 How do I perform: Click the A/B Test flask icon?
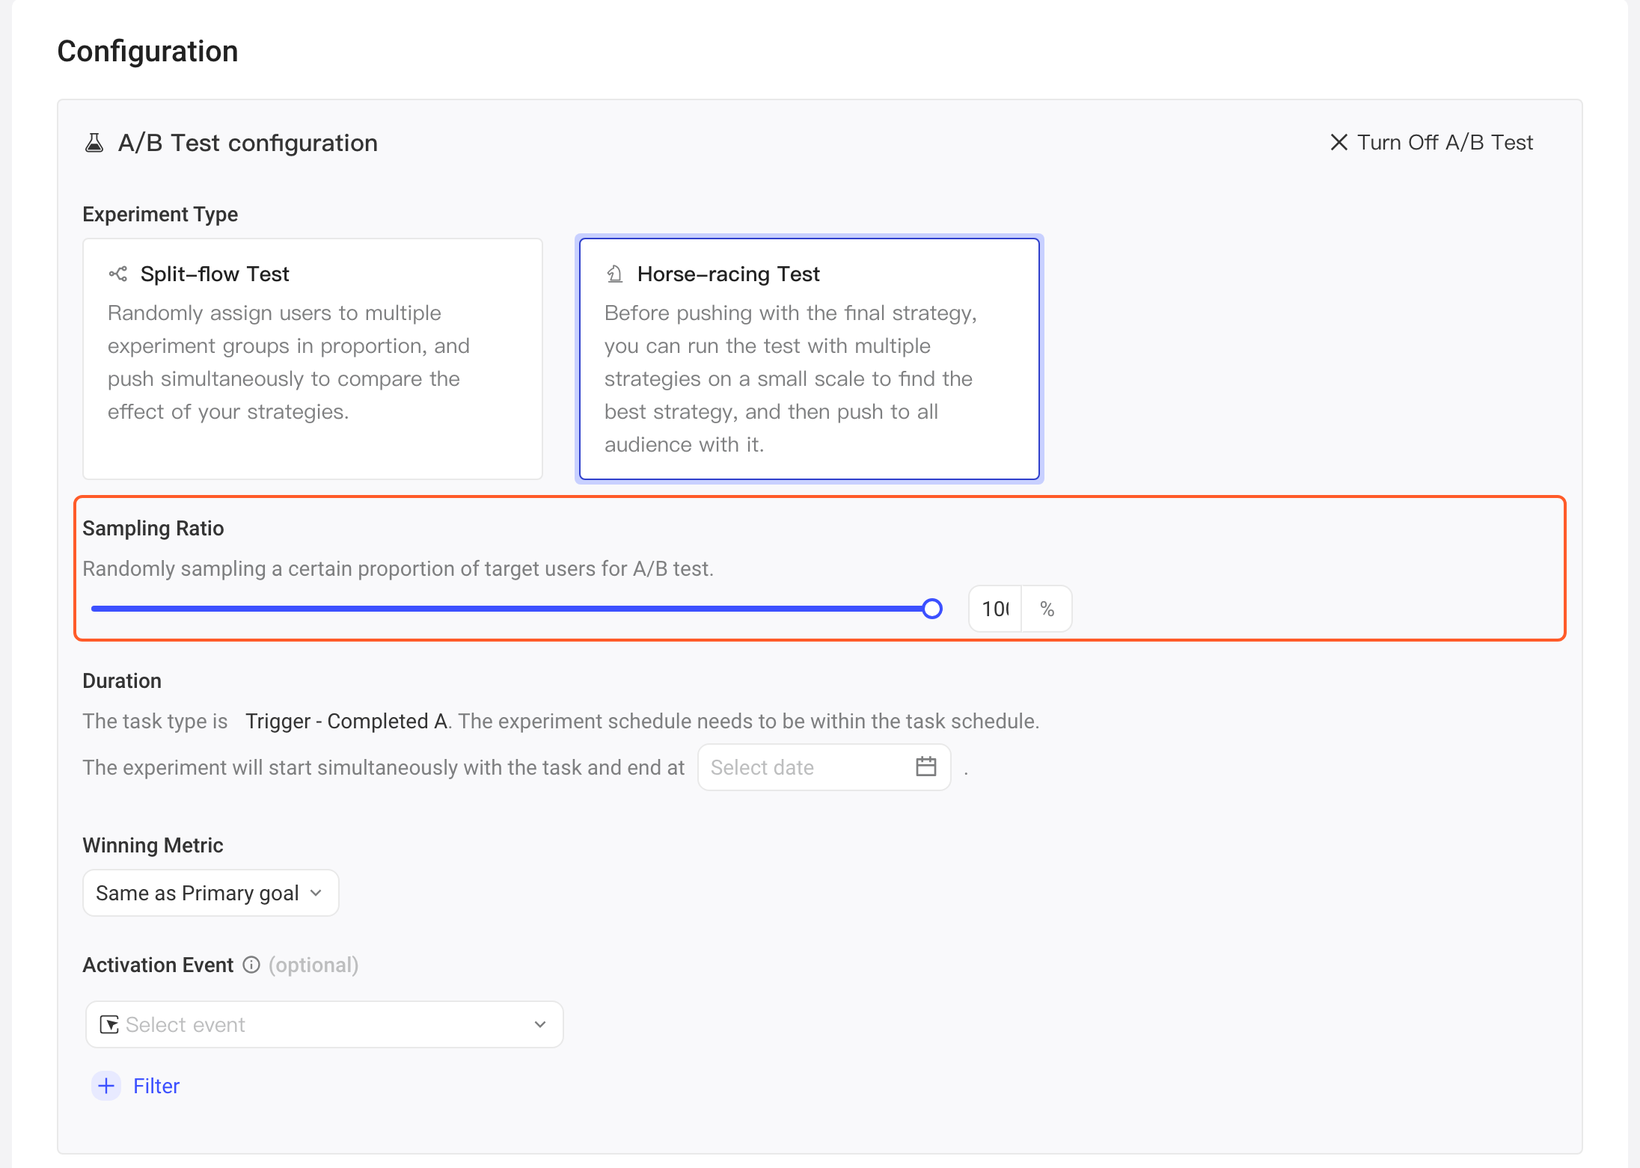pyautogui.click(x=94, y=143)
